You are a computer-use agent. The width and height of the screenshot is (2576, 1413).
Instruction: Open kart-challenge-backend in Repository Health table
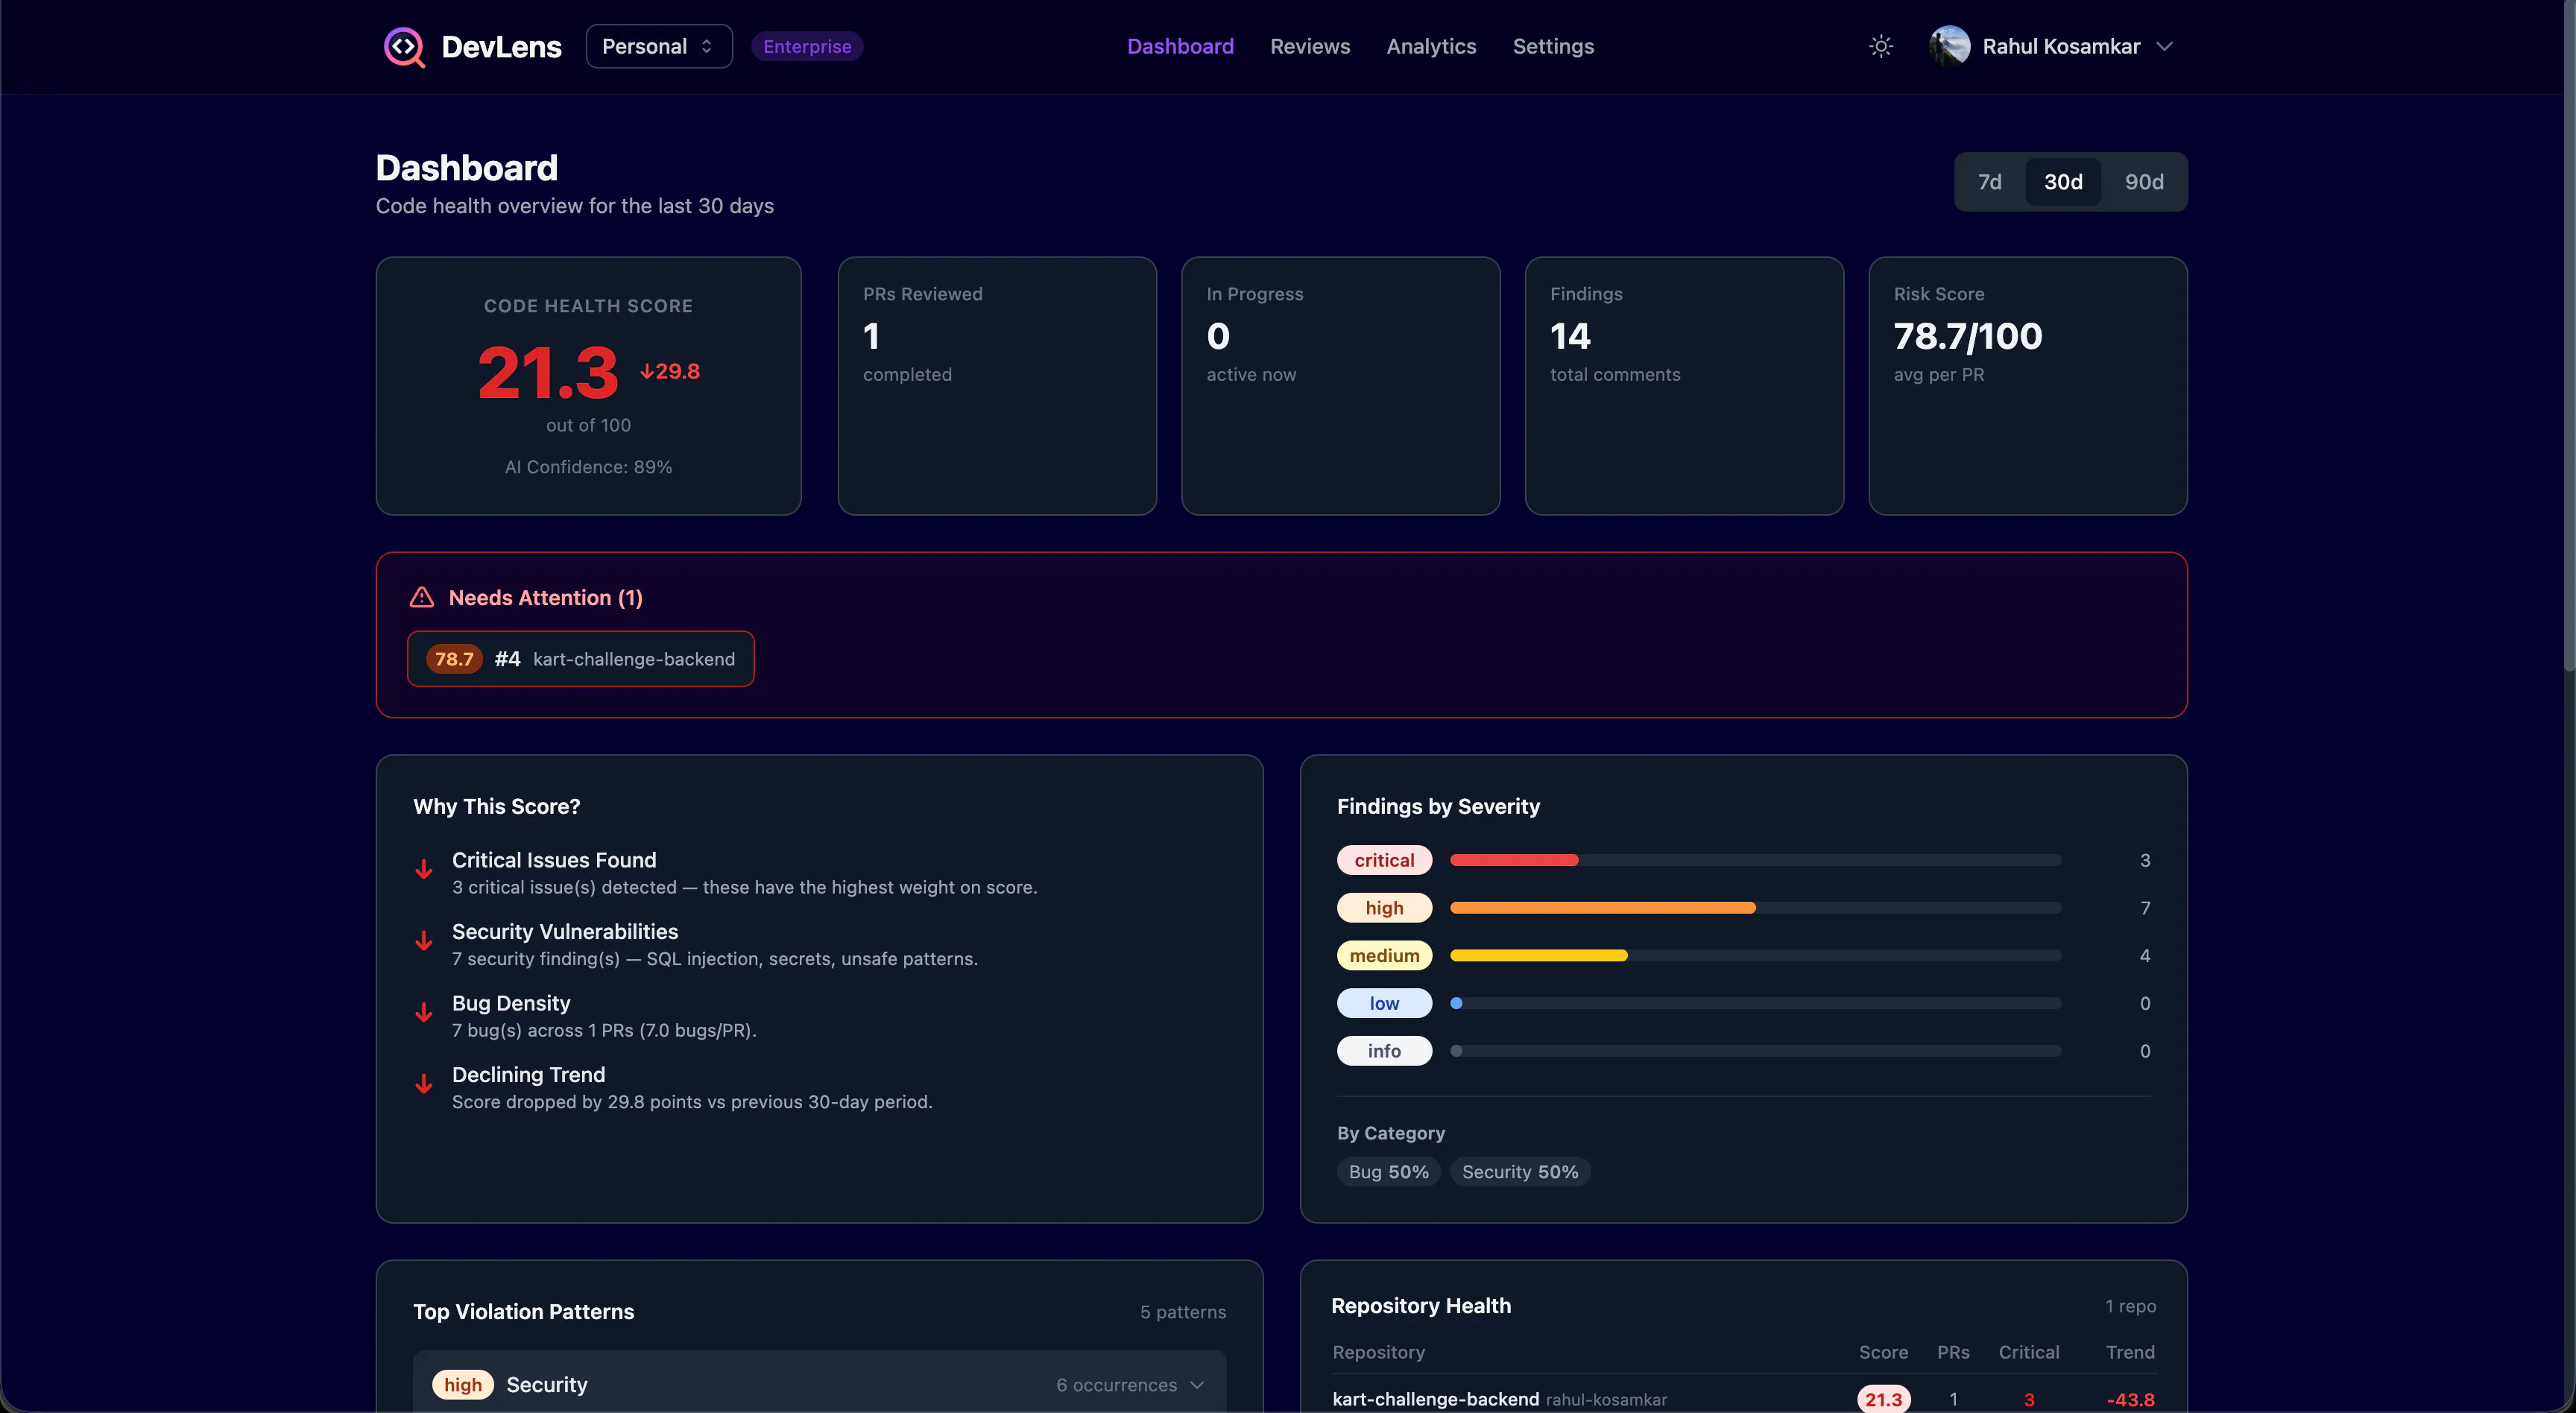[1435, 1399]
